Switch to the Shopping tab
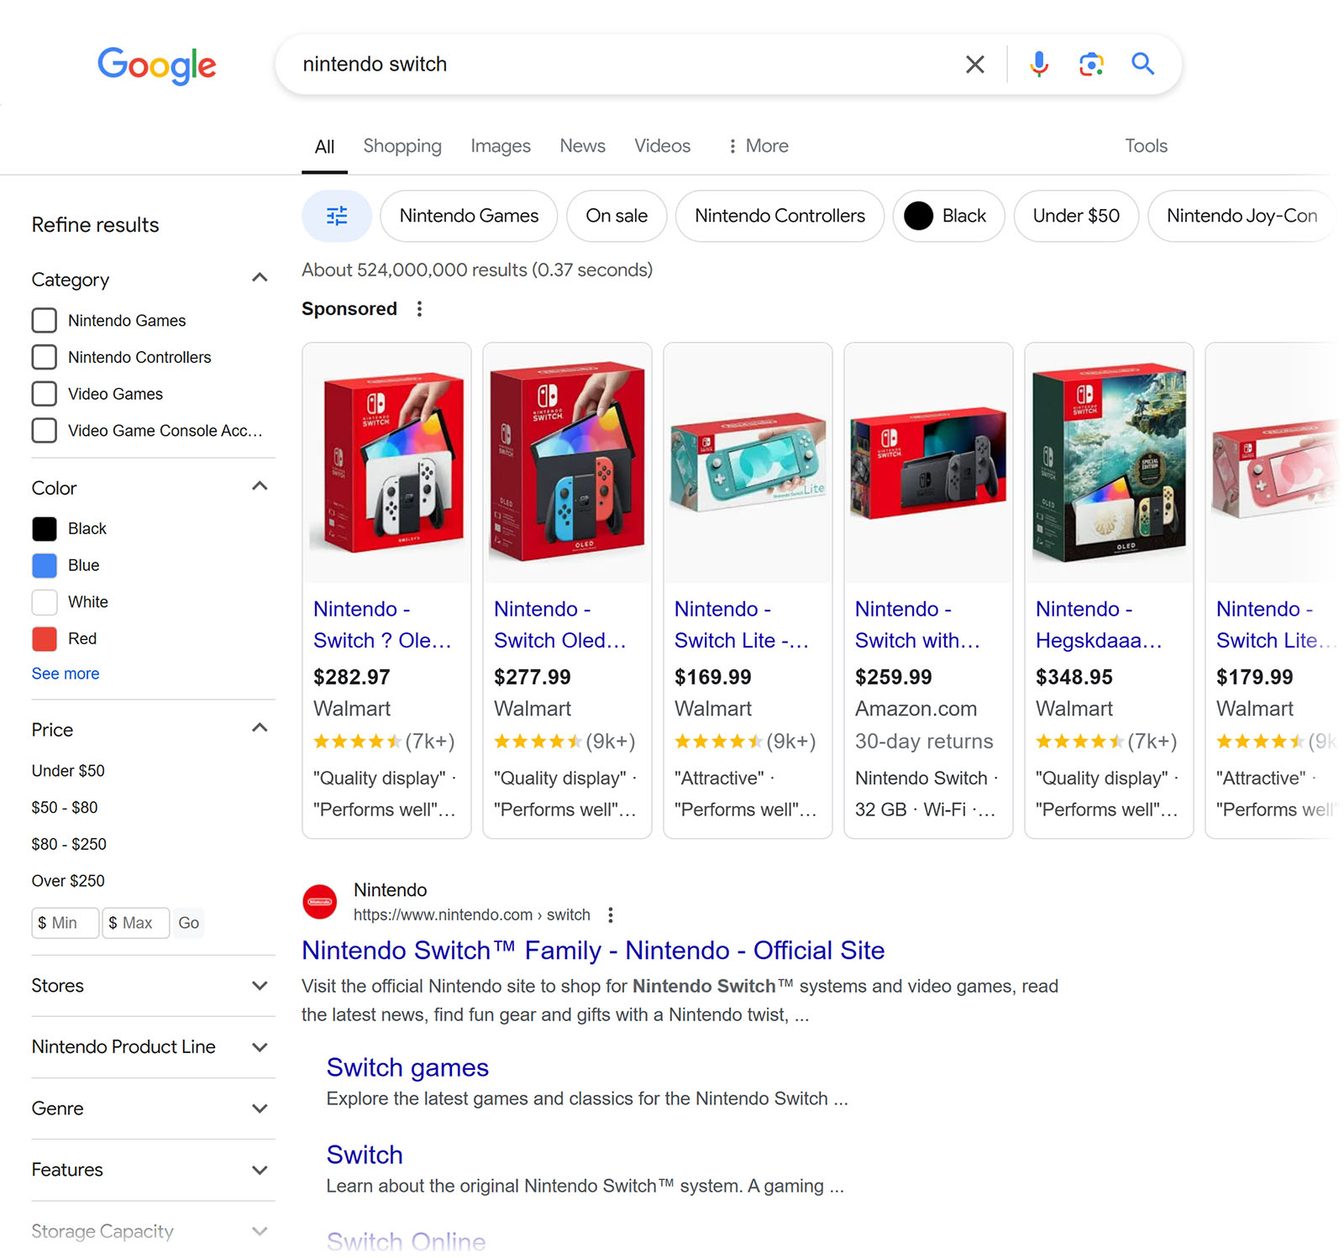Screen dimensions: 1344x1258 [x=402, y=145]
